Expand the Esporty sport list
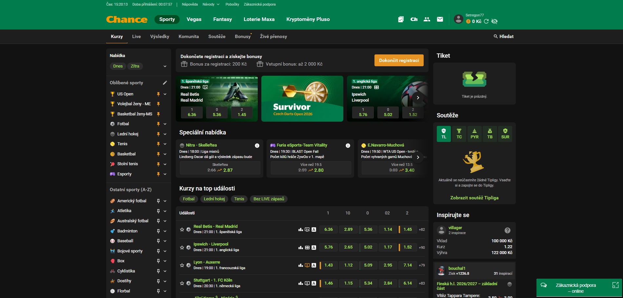The image size is (623, 298). tap(165, 174)
